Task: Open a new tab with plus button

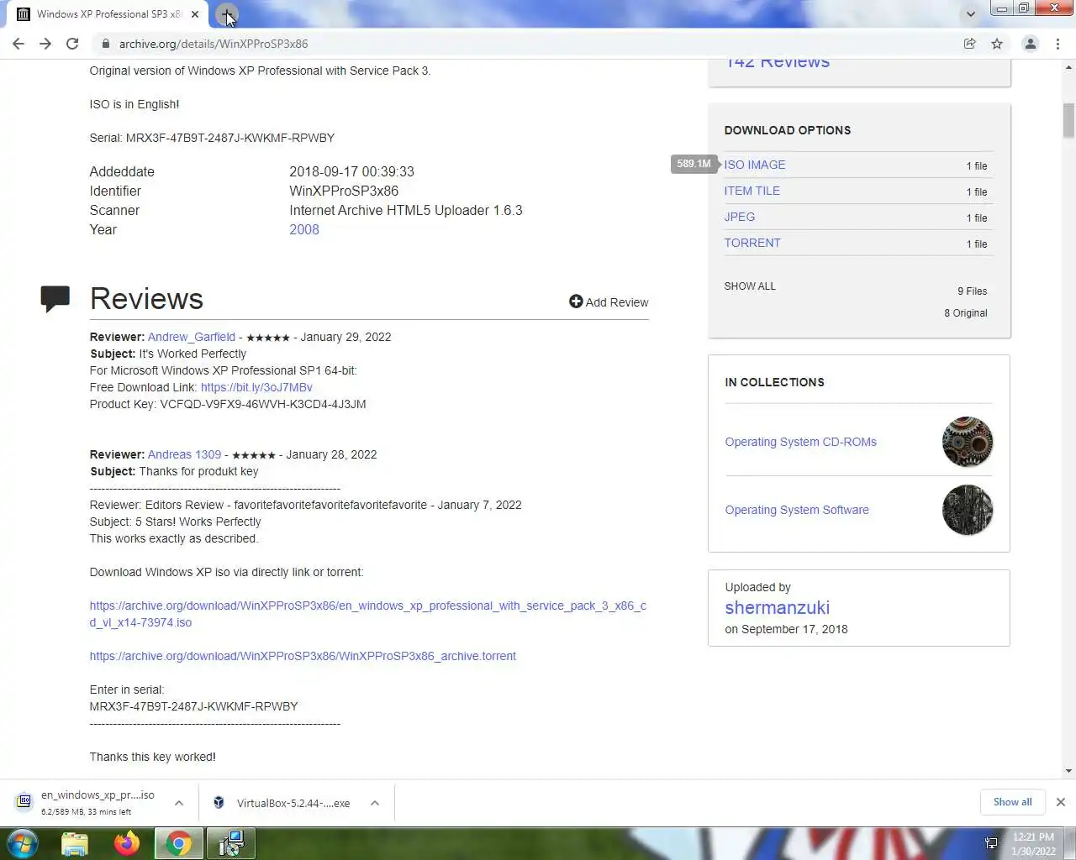Action: [227, 14]
